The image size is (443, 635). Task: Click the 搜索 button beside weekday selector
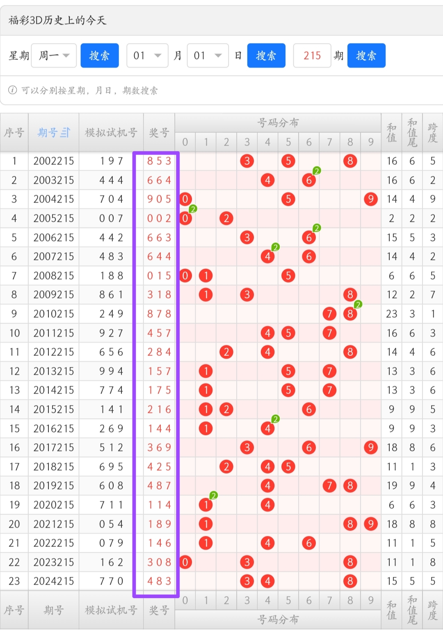click(x=100, y=55)
